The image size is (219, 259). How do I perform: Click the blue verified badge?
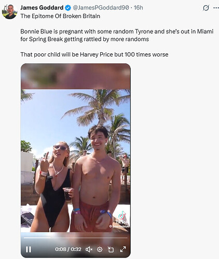[x=68, y=8]
